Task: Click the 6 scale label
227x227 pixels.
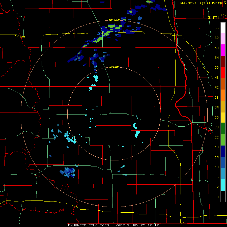Action: pos(218,177)
